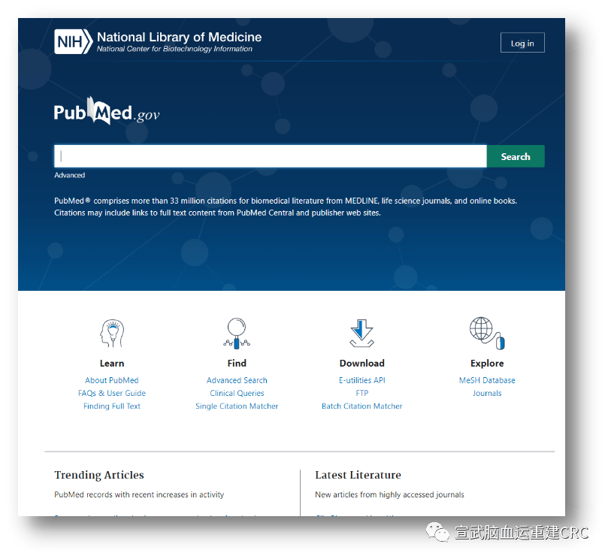Open the E-utilities API page
Viewport: 608px width, 559px height.
361,379
